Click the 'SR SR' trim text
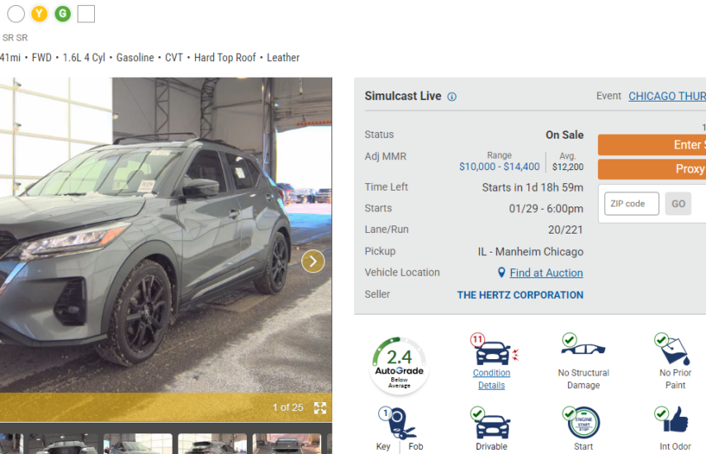 (16, 38)
